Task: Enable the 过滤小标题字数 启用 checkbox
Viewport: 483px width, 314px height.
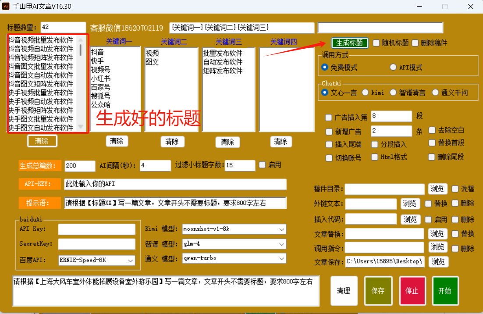Action: tap(262, 165)
